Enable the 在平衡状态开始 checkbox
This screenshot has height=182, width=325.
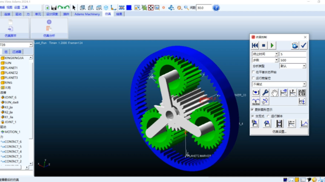click(x=253, y=72)
